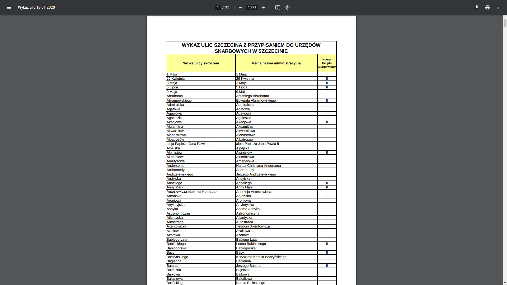Open the sidebar hamburger menu
Viewport: 507px width, 285px height.
[x=9, y=7]
